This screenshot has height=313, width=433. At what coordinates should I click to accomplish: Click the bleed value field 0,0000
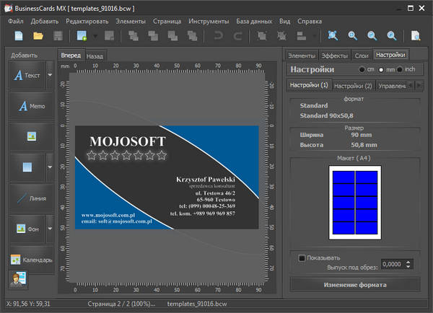[393, 264]
